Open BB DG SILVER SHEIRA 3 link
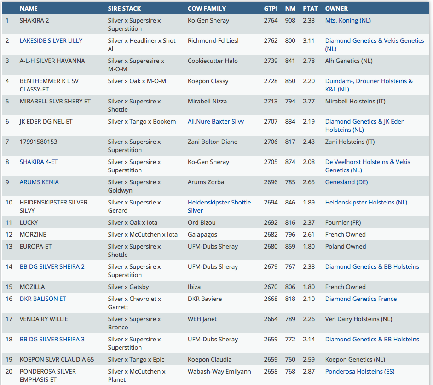The image size is (433, 385). click(52, 339)
